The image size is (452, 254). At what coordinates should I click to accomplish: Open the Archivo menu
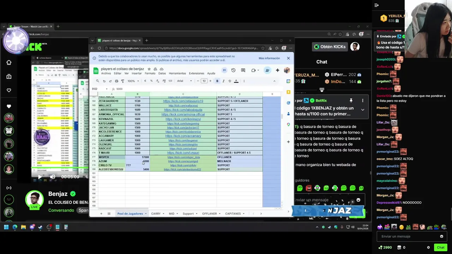[106, 73]
